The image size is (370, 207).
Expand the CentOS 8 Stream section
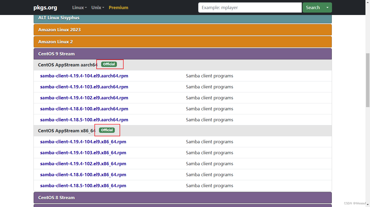coord(183,198)
